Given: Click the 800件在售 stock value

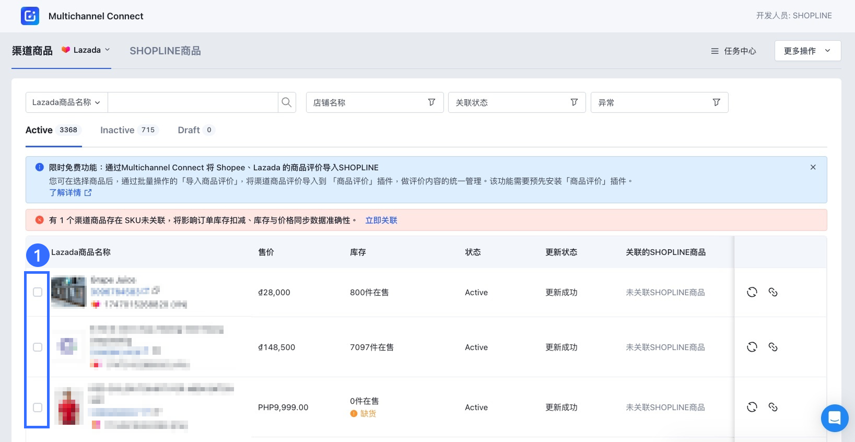Looking at the screenshot, I should point(369,293).
